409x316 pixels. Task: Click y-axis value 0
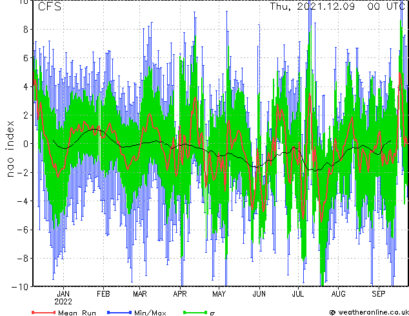point(26,144)
